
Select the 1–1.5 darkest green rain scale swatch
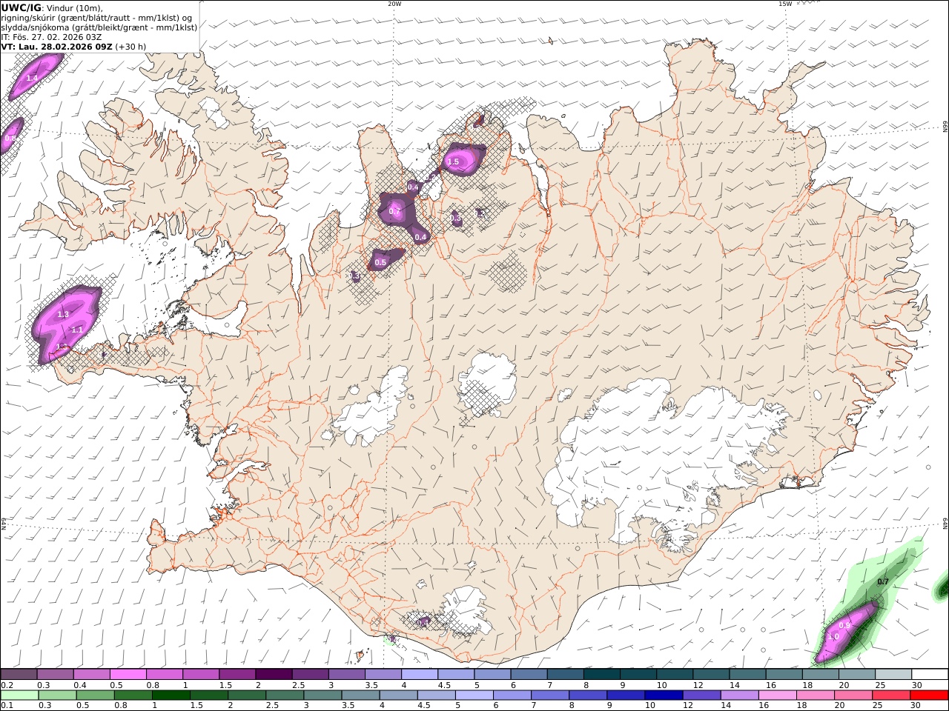click(x=171, y=695)
